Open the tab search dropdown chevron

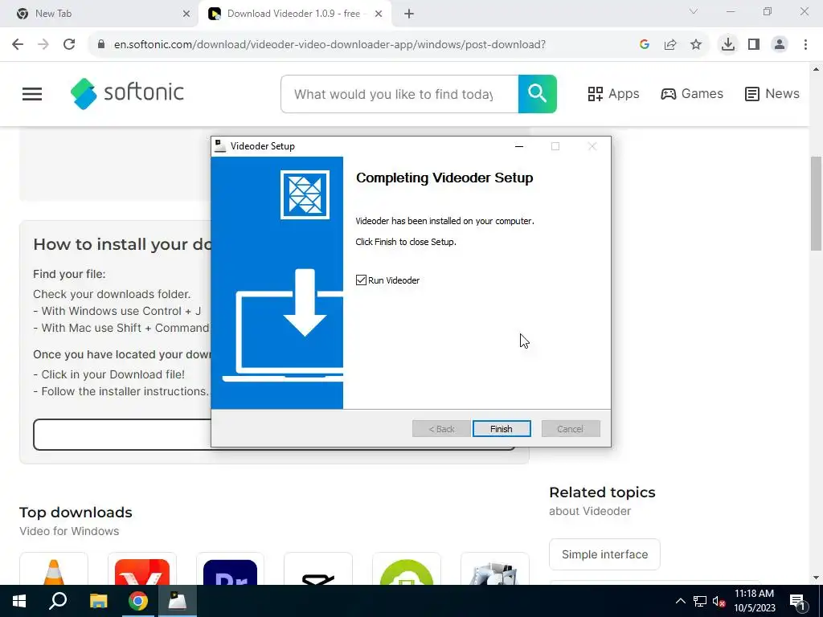coord(694,11)
